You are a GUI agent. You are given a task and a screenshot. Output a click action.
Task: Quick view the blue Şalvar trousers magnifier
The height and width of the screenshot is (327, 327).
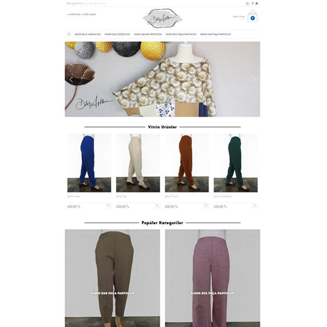108,205
